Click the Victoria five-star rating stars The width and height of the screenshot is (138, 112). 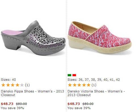click(x=79, y=85)
